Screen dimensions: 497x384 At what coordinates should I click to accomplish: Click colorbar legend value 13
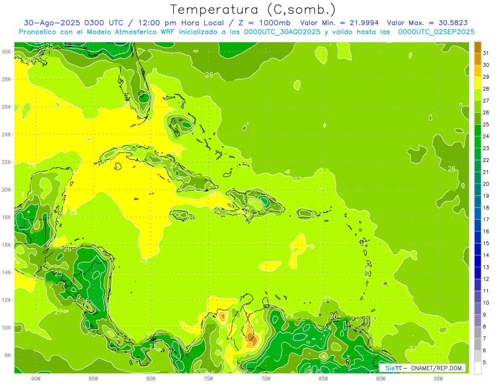pyautogui.click(x=486, y=267)
